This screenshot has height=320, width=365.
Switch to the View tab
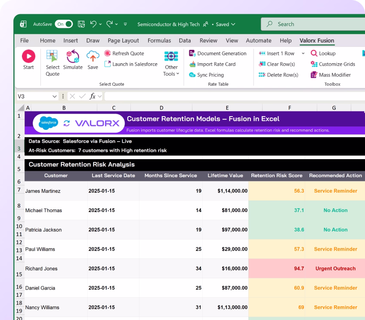(232, 40)
